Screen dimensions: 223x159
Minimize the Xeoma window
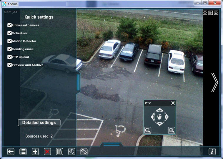(x=198, y=3)
